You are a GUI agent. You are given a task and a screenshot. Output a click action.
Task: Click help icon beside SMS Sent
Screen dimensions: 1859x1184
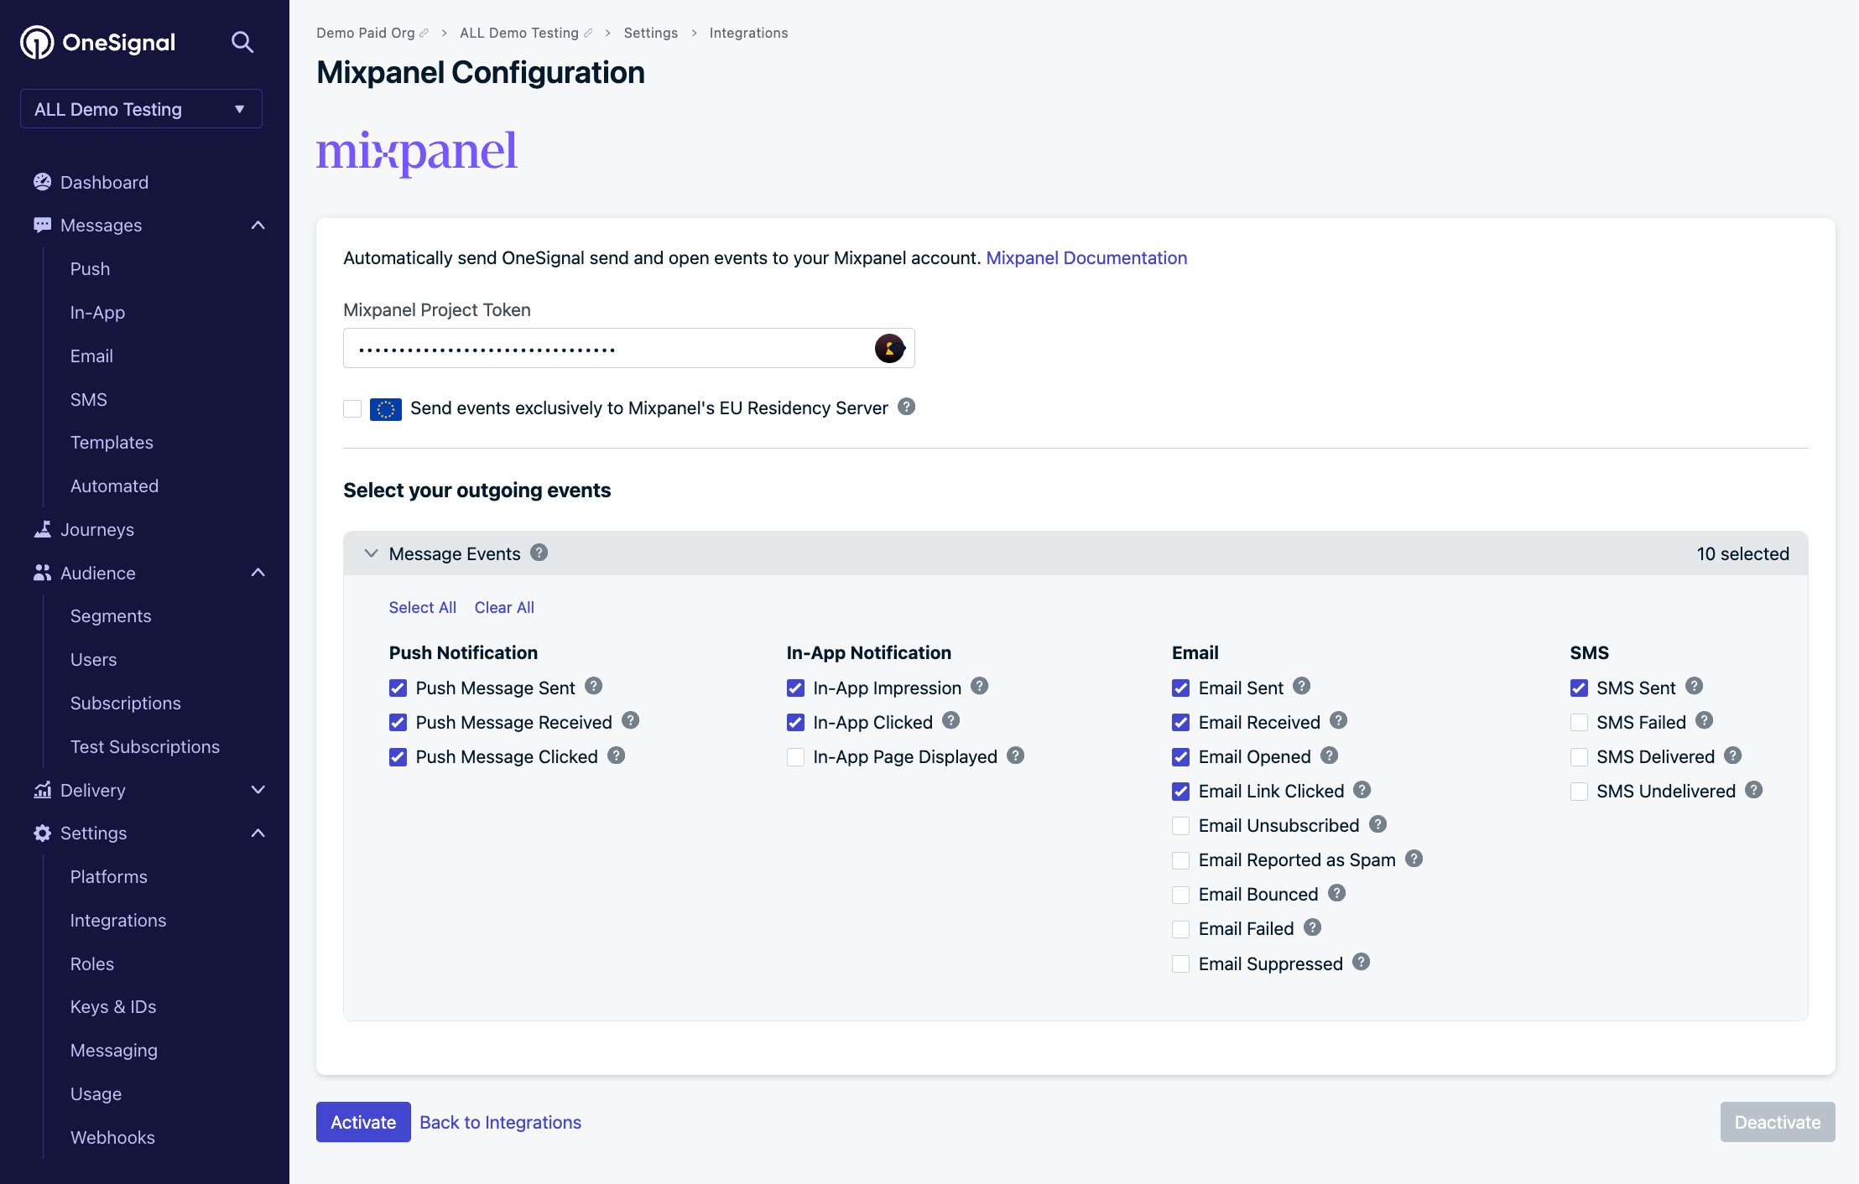[1695, 686]
